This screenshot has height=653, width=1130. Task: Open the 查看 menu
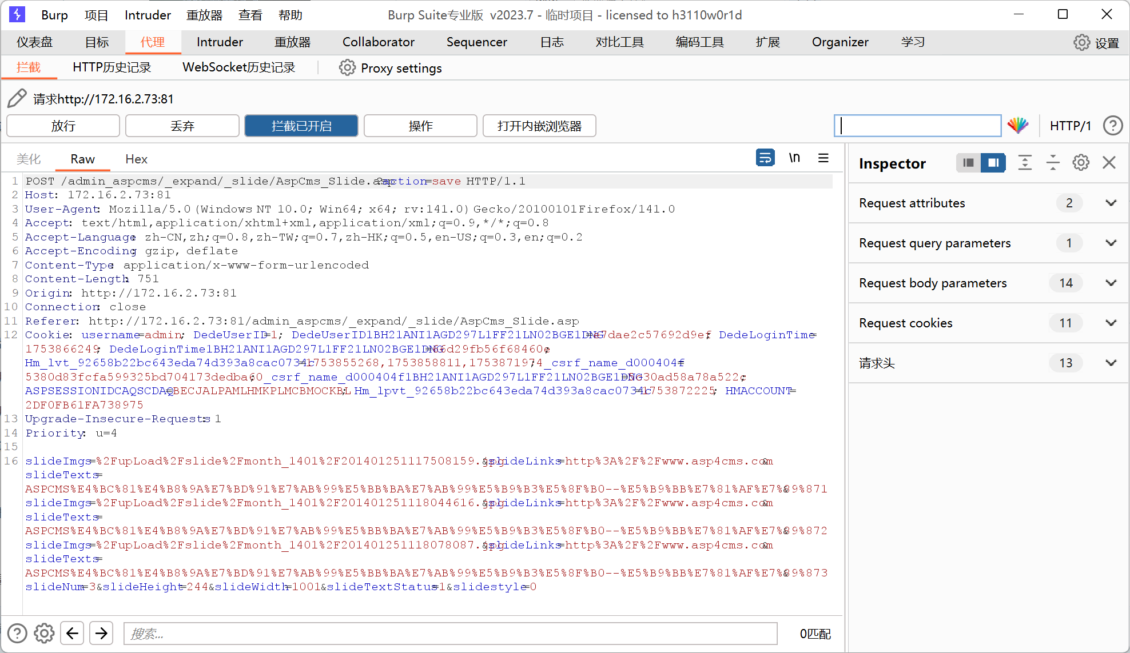coord(250,15)
